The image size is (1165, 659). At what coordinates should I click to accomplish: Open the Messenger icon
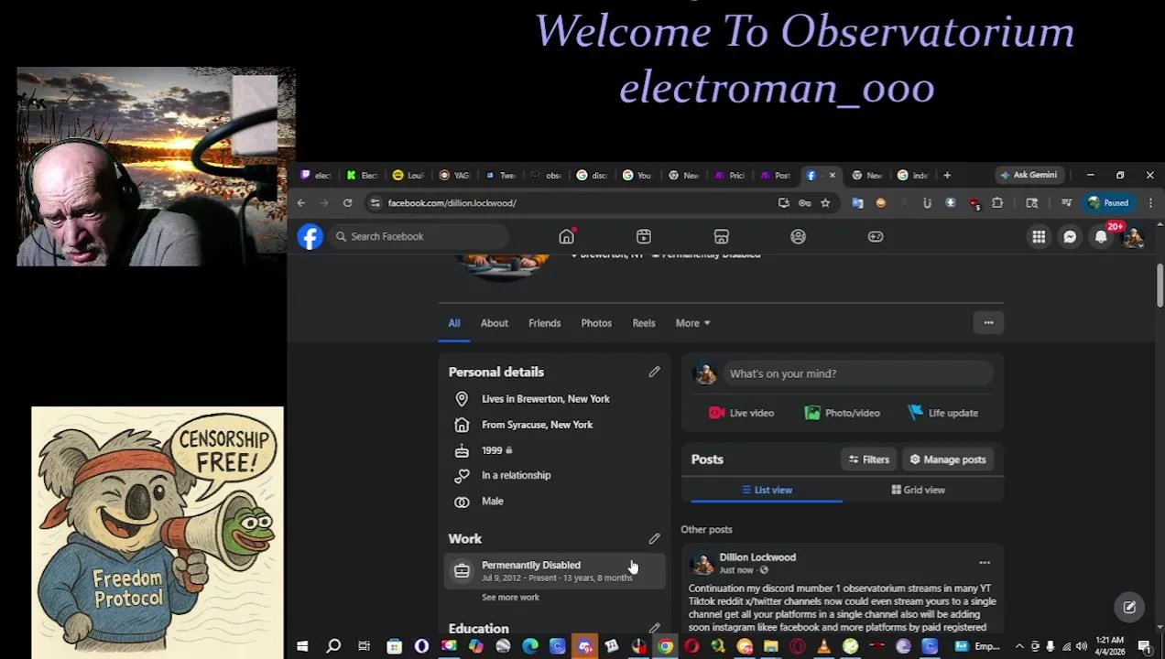tap(1070, 237)
